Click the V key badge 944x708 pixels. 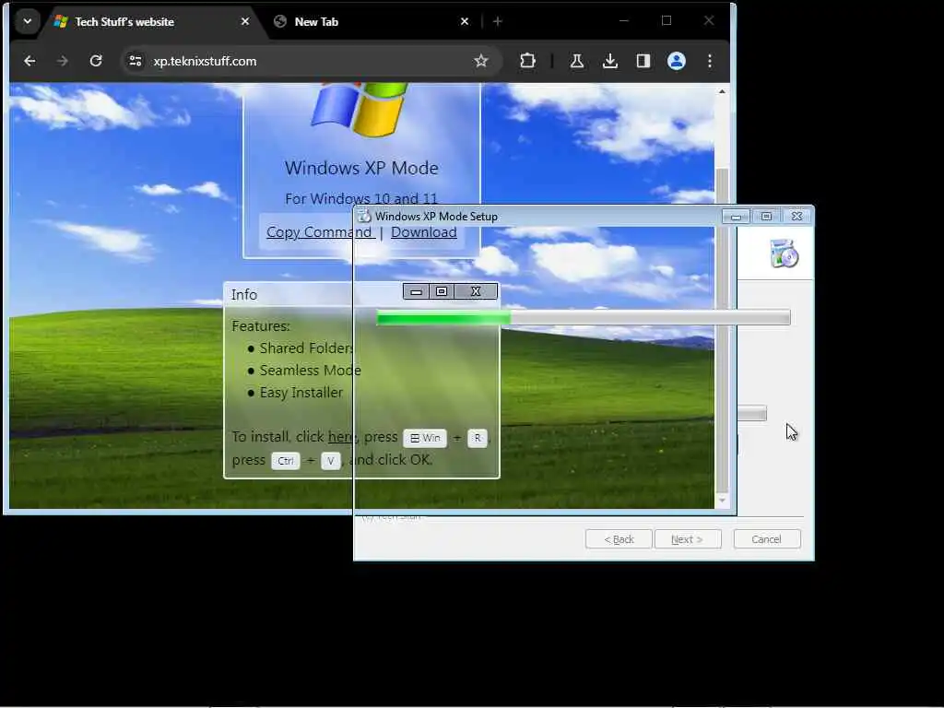tap(331, 461)
